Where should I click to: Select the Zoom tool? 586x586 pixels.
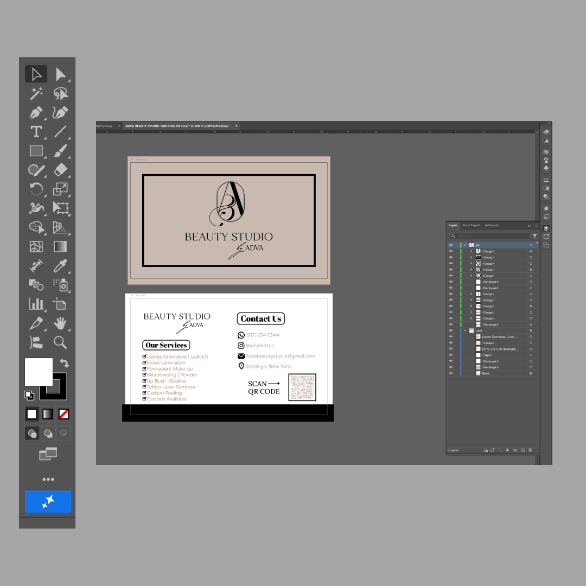[60, 342]
